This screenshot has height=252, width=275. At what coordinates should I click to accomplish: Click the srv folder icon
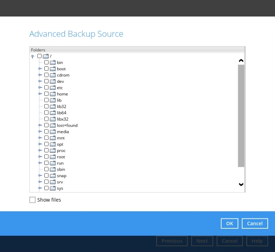[x=53, y=182]
